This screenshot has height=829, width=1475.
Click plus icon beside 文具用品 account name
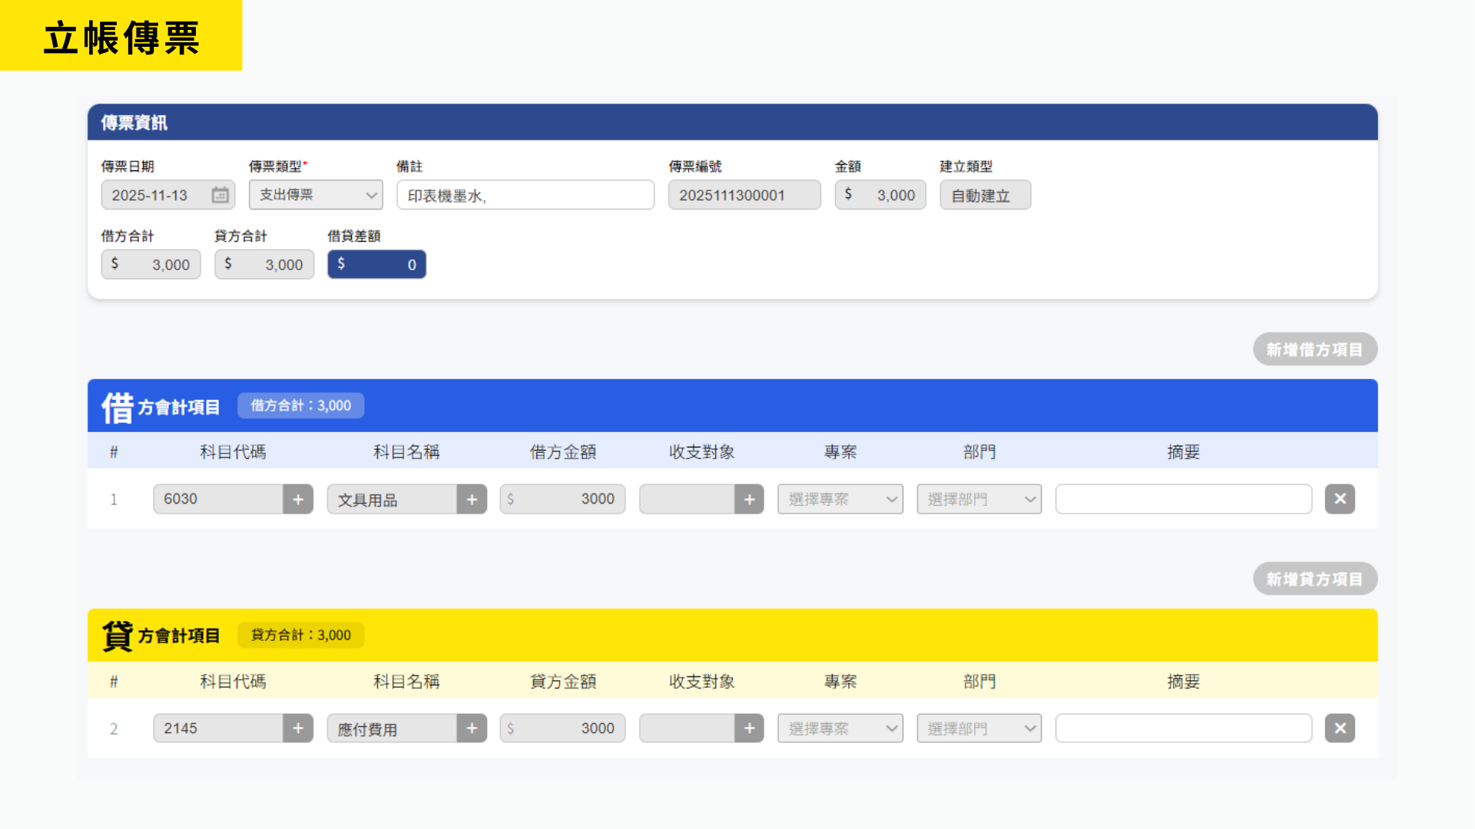coord(472,499)
